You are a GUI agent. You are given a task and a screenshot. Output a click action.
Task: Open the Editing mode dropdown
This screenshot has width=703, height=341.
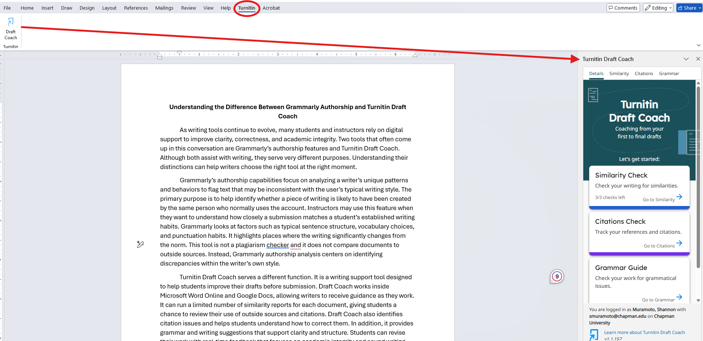pos(658,8)
